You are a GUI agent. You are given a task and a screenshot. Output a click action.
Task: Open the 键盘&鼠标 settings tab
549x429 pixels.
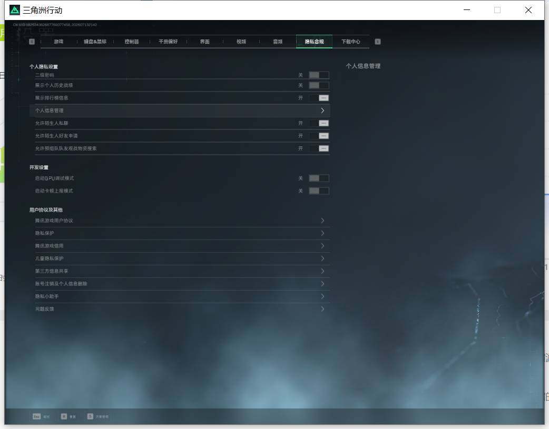95,42
